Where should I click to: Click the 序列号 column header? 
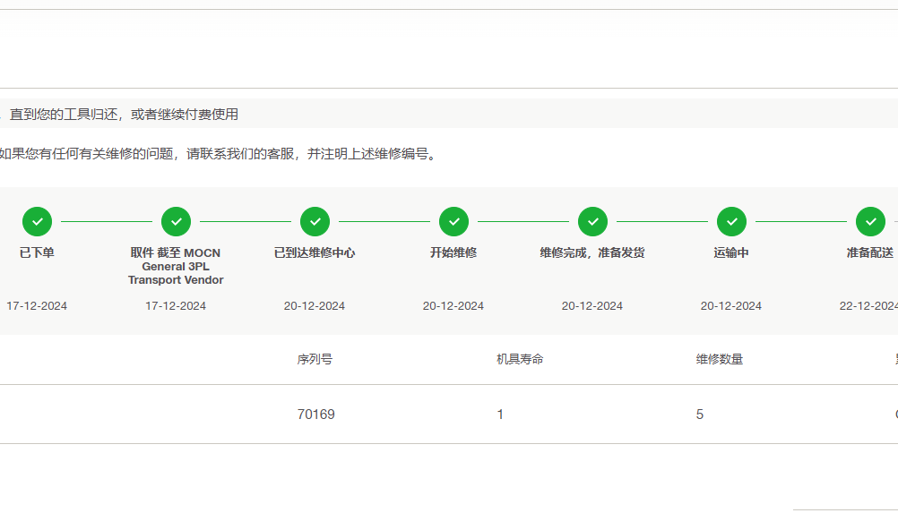(315, 359)
